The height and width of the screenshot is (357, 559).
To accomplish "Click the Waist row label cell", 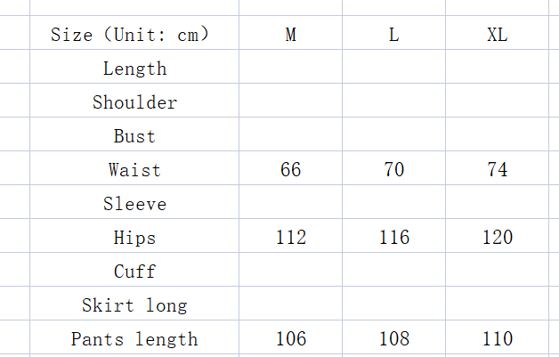I will [134, 170].
